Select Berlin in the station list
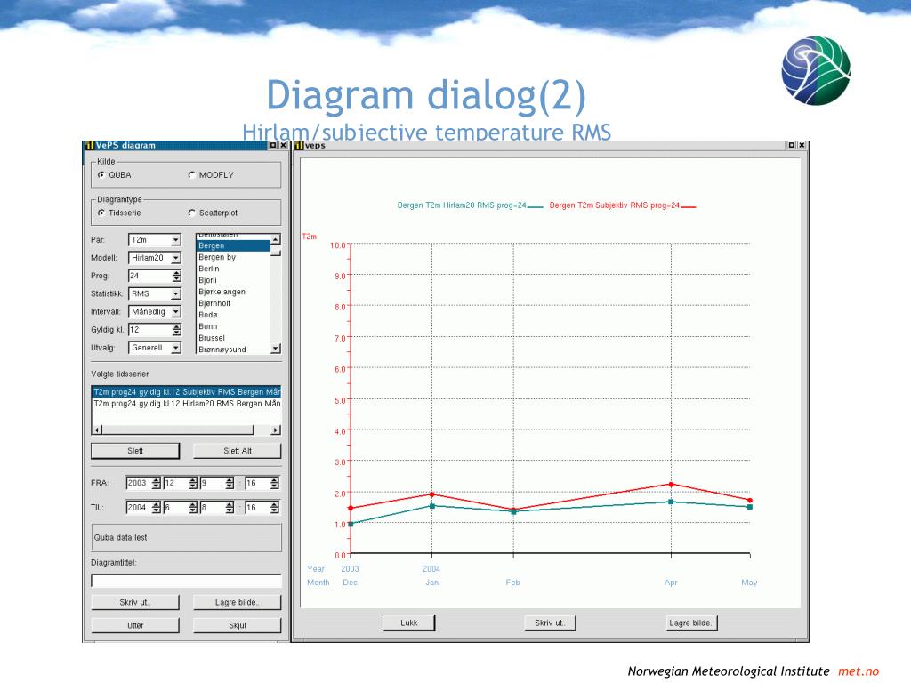Image resolution: width=911 pixels, height=683 pixels. point(233,269)
